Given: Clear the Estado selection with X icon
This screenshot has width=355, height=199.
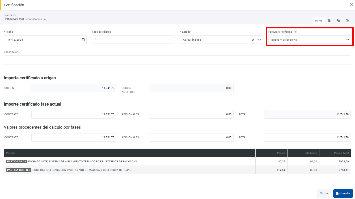Looking at the screenshot, I should click(253, 40).
